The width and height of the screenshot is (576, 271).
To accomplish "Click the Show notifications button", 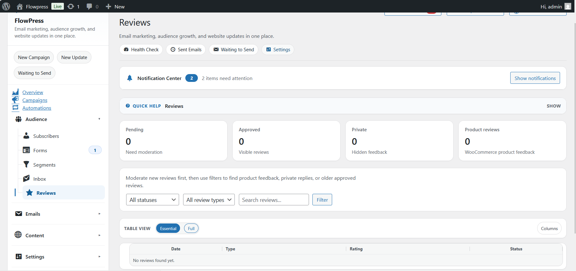I will (x=535, y=78).
